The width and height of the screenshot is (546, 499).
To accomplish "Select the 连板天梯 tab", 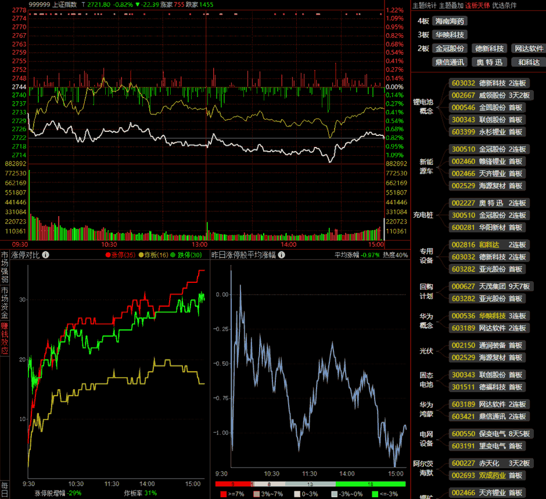I will (477, 5).
